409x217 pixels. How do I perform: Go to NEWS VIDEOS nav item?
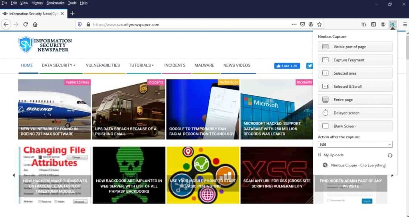point(236,65)
